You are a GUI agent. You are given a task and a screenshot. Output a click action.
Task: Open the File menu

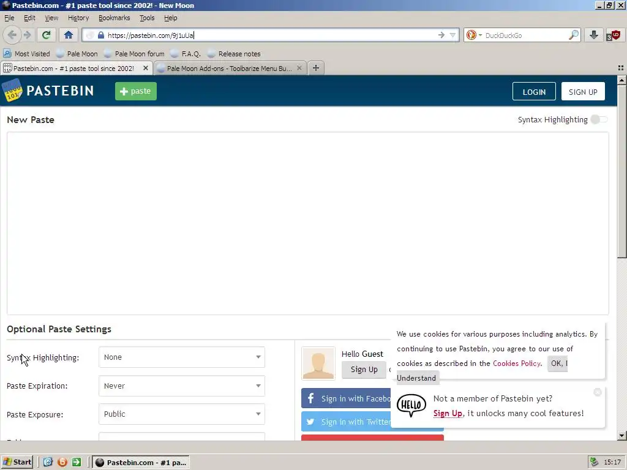click(9, 18)
